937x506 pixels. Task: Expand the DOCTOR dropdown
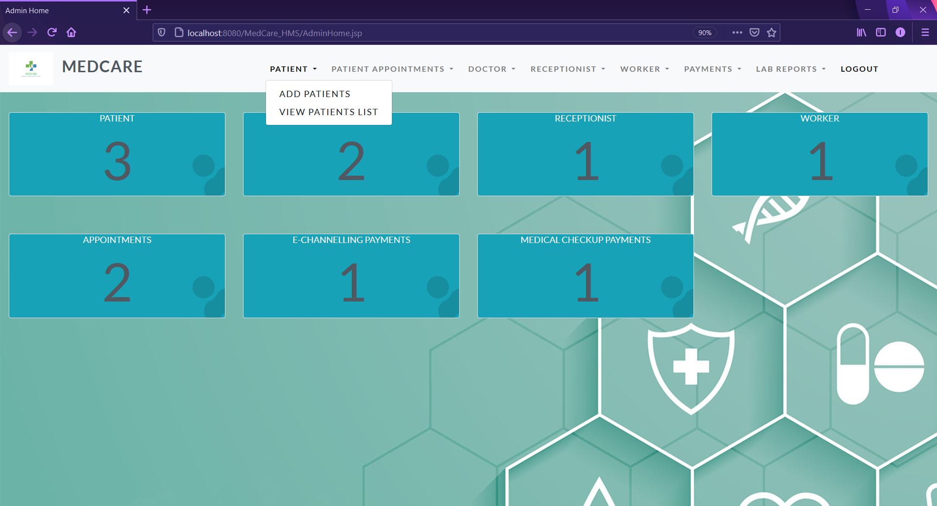pyautogui.click(x=491, y=69)
